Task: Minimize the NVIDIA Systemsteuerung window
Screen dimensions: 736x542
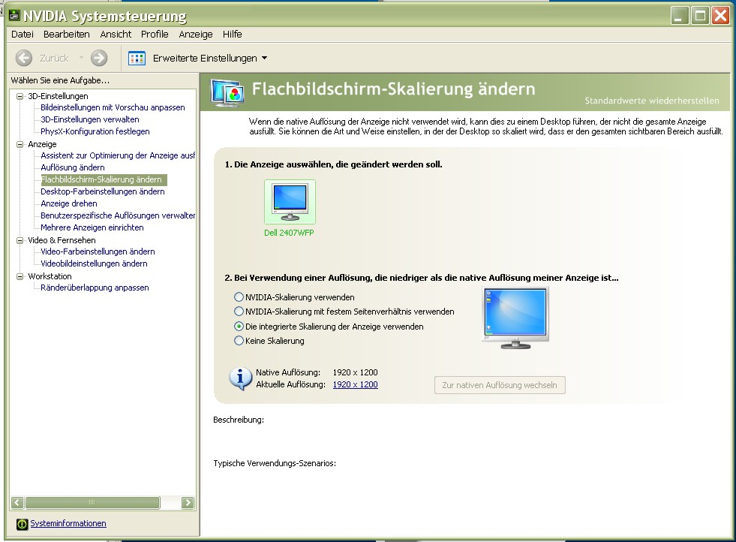Action: [679, 16]
